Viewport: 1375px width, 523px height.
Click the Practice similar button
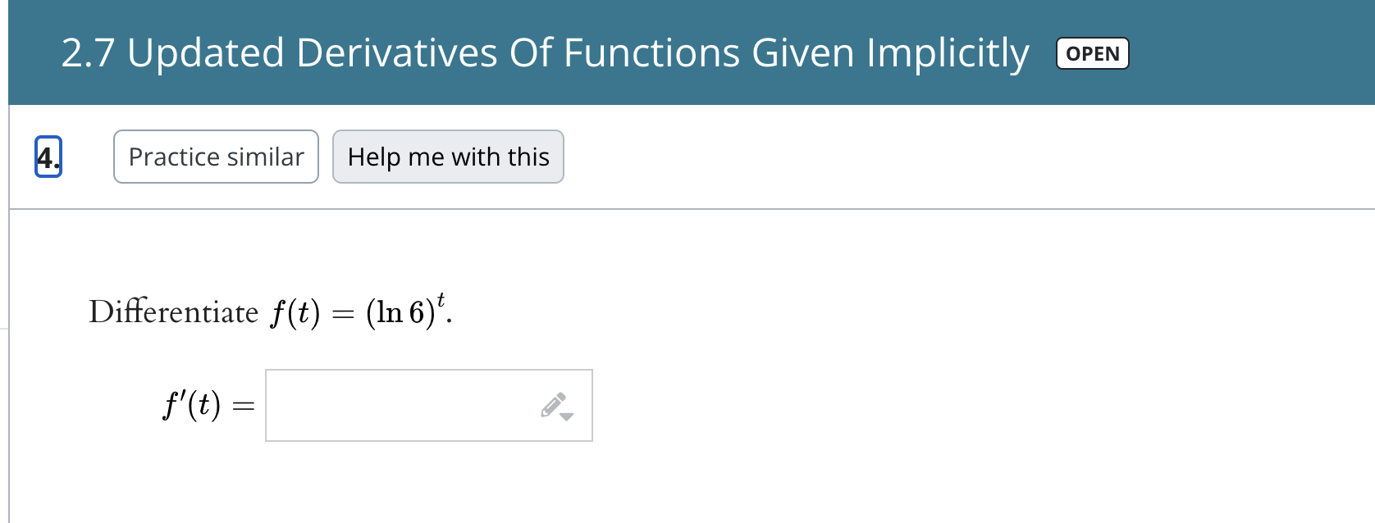(215, 157)
